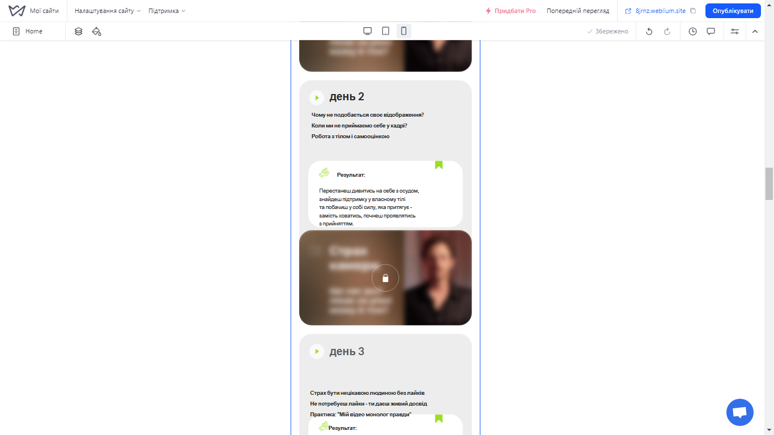Select text Робота з тілом і самооцінкою
Image resolution: width=774 pixels, height=435 pixels.
pos(350,137)
